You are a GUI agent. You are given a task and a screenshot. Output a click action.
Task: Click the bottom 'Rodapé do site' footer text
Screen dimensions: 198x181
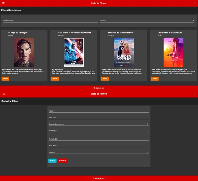pyautogui.click(x=99, y=178)
